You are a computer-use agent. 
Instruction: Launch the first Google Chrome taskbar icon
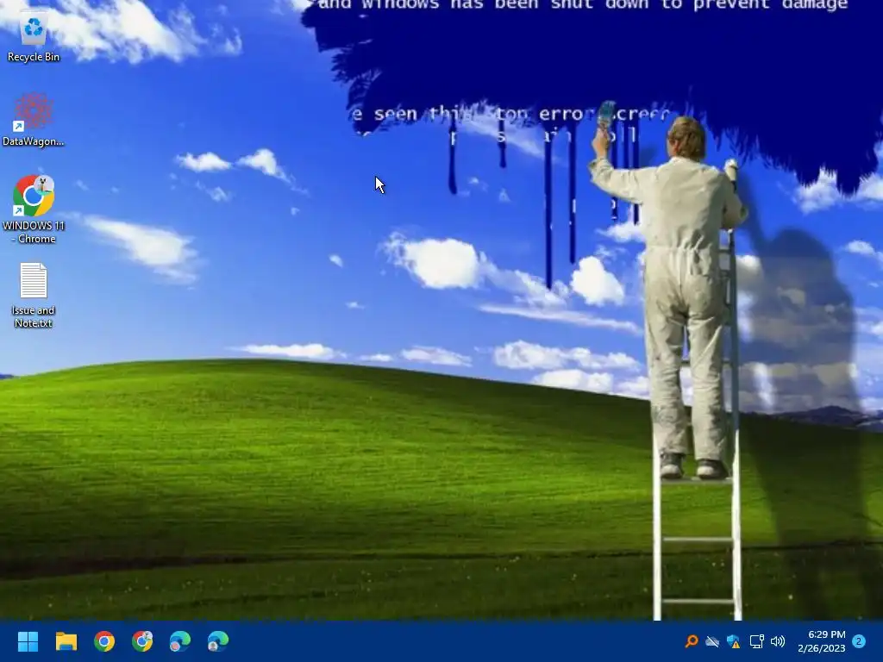tap(104, 641)
